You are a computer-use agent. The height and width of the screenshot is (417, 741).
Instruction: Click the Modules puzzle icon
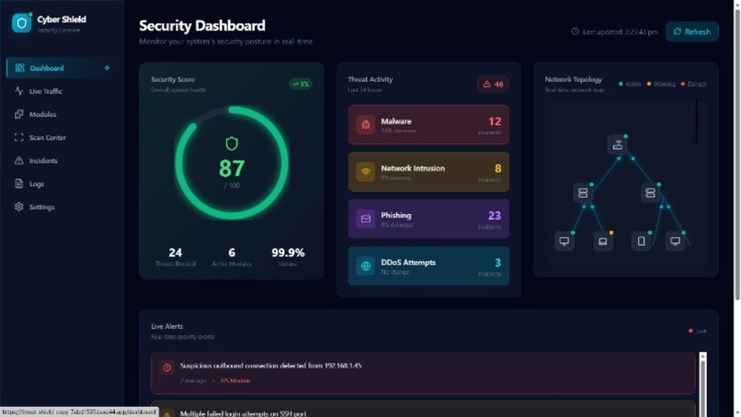point(19,114)
